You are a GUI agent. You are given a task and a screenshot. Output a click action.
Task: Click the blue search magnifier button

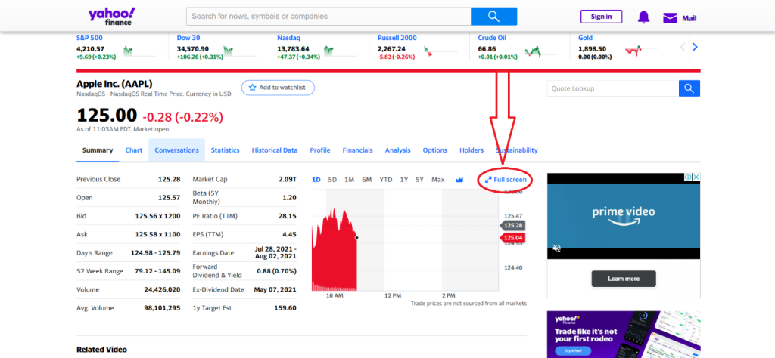pos(493,17)
